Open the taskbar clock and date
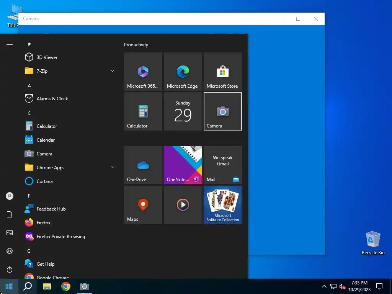Screen dimensions: 392x294 (x=359, y=286)
